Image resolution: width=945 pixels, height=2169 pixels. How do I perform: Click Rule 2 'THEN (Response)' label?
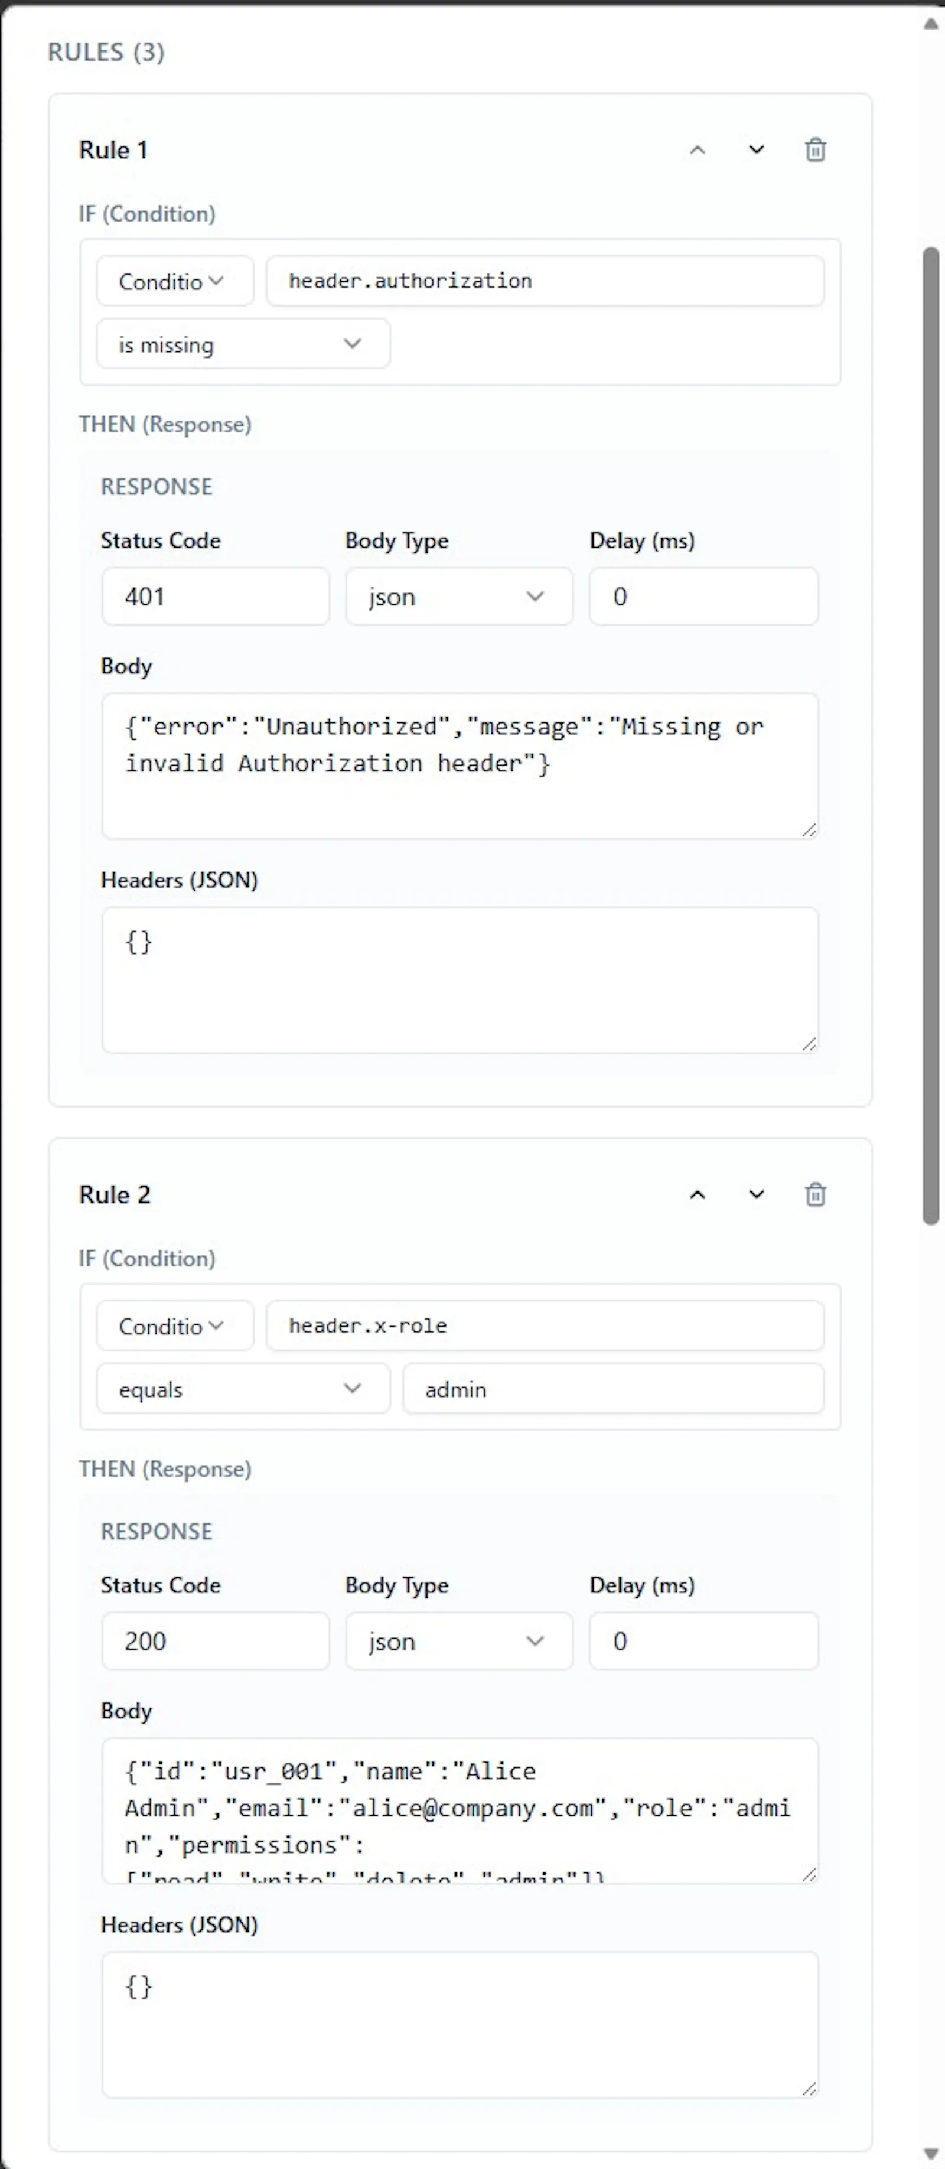pos(165,1469)
